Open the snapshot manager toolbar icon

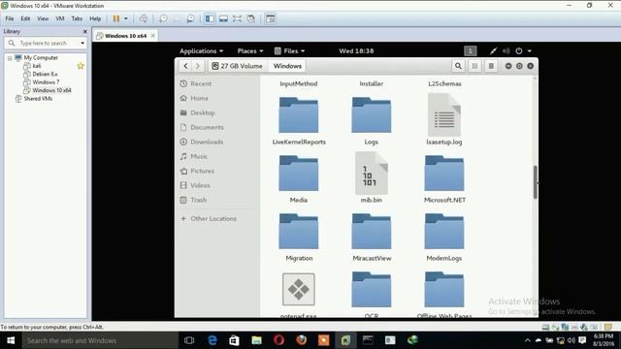[x=190, y=18]
